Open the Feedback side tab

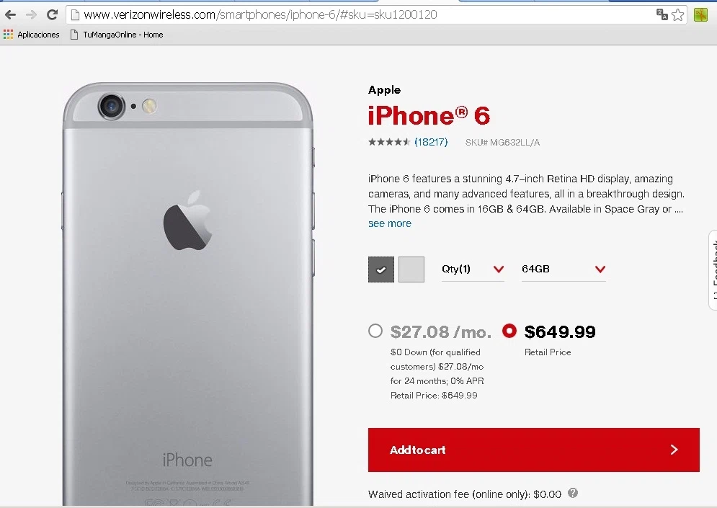click(x=713, y=270)
